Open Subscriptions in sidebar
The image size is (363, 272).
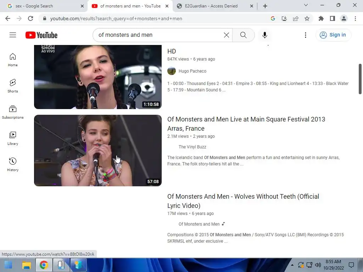13,112
